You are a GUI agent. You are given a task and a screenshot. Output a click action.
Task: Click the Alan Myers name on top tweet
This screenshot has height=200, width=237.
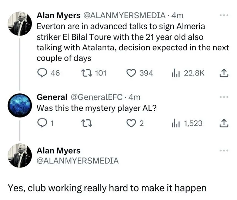click(58, 16)
